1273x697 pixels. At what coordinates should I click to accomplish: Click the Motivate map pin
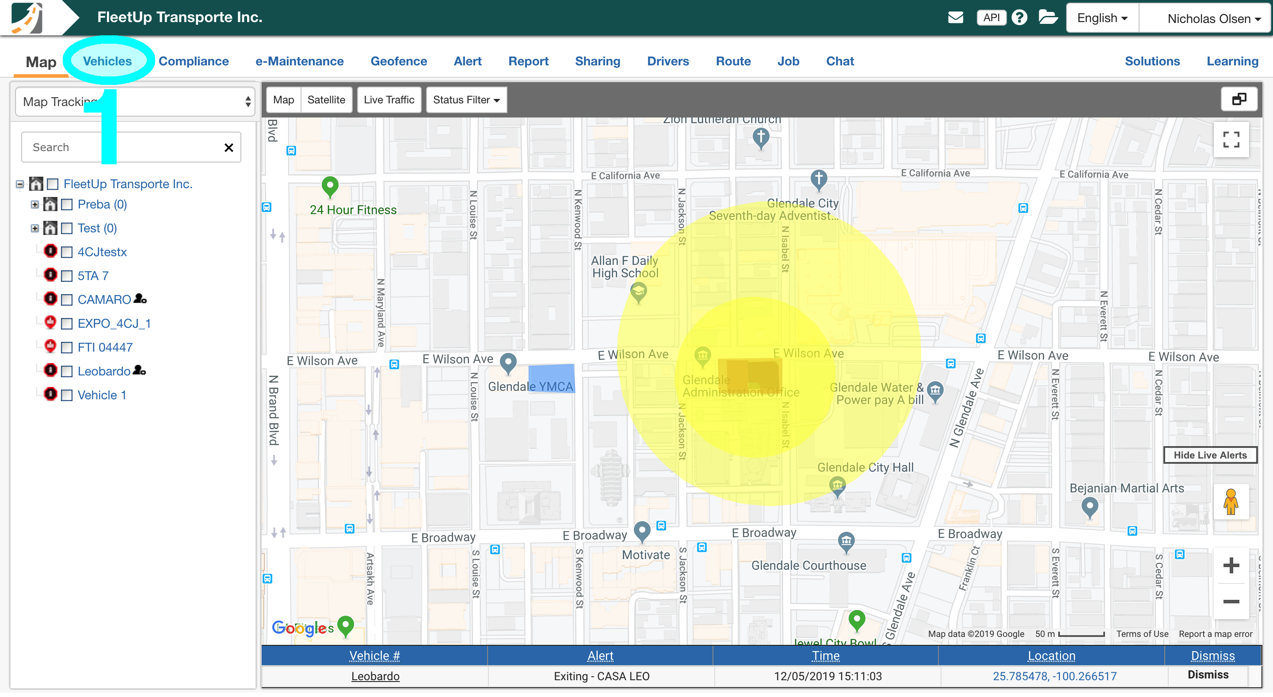(x=641, y=533)
